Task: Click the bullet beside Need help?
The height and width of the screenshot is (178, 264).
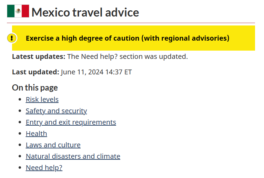Action: coord(20,168)
